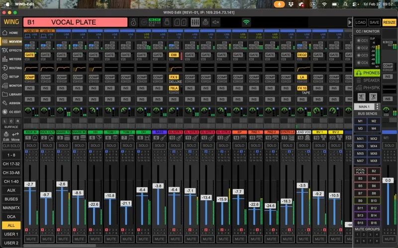This screenshot has width=398, height=248.
Task: Mute the BV 2 channel
Action: pyautogui.click(x=335, y=239)
